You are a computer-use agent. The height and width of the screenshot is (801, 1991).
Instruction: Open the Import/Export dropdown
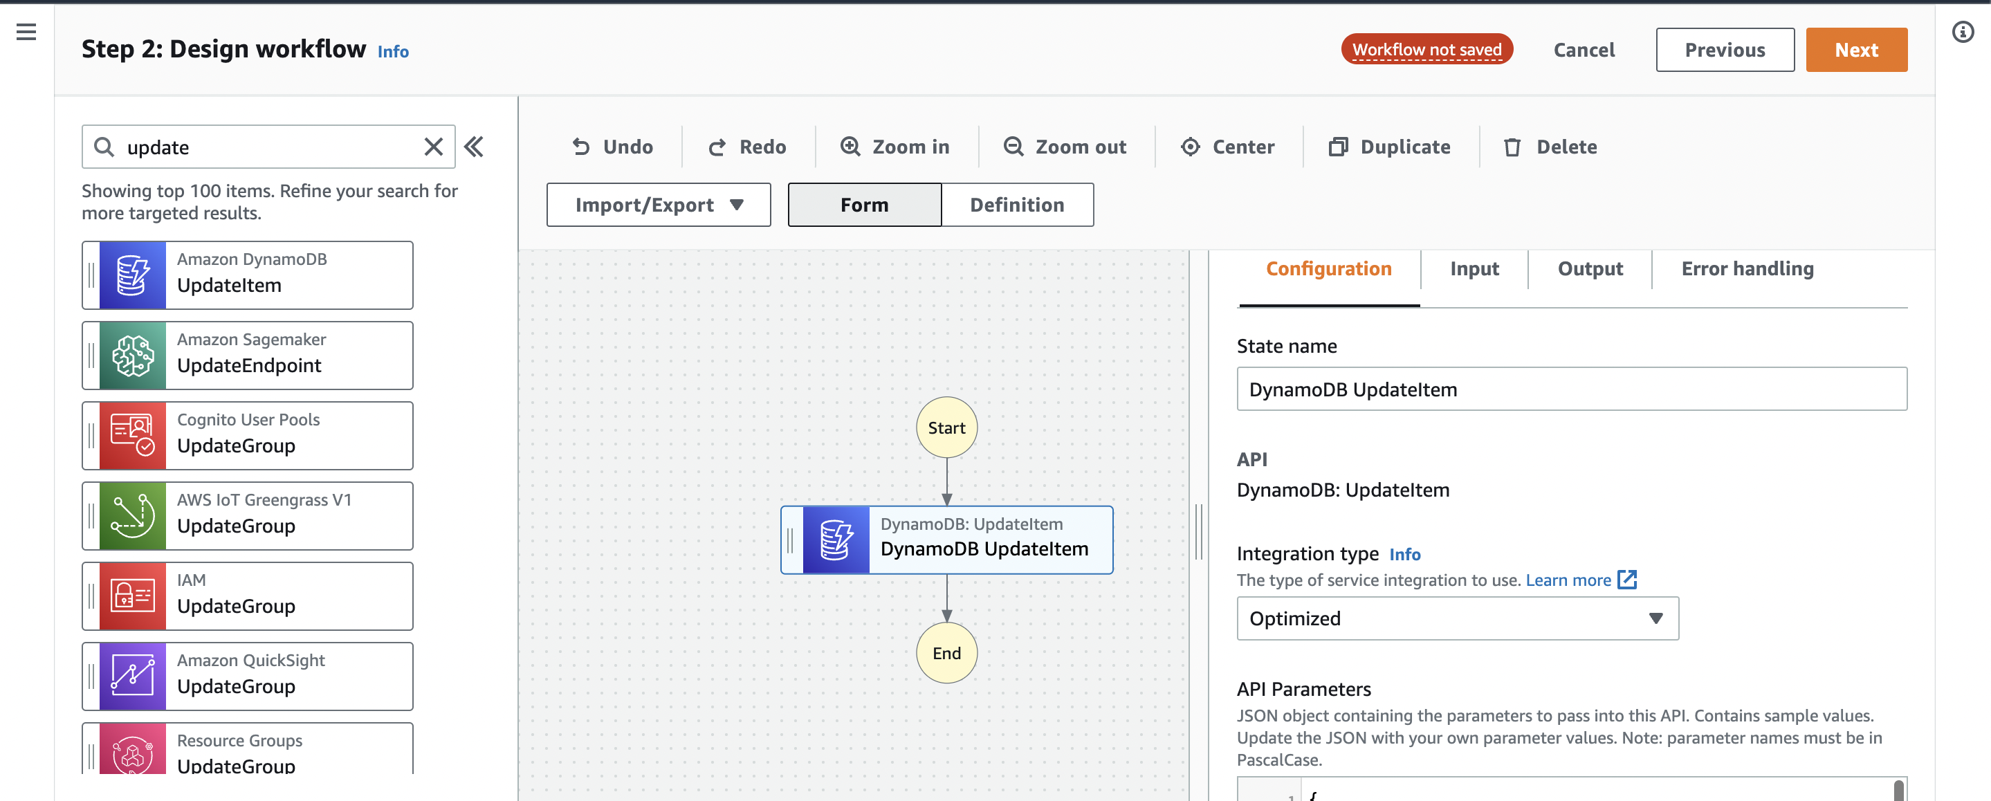(659, 205)
